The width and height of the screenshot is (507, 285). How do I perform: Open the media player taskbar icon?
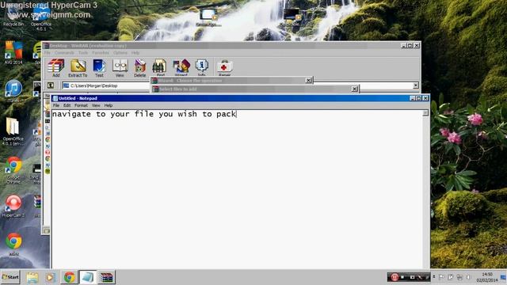coord(50,278)
